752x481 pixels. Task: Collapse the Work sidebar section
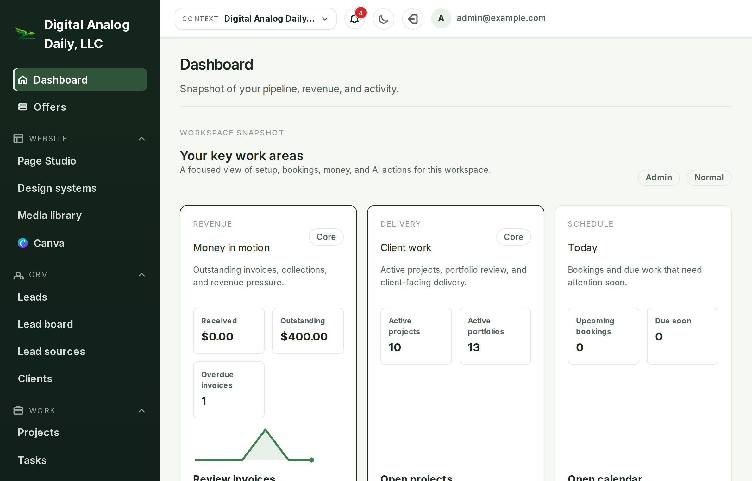(x=142, y=411)
